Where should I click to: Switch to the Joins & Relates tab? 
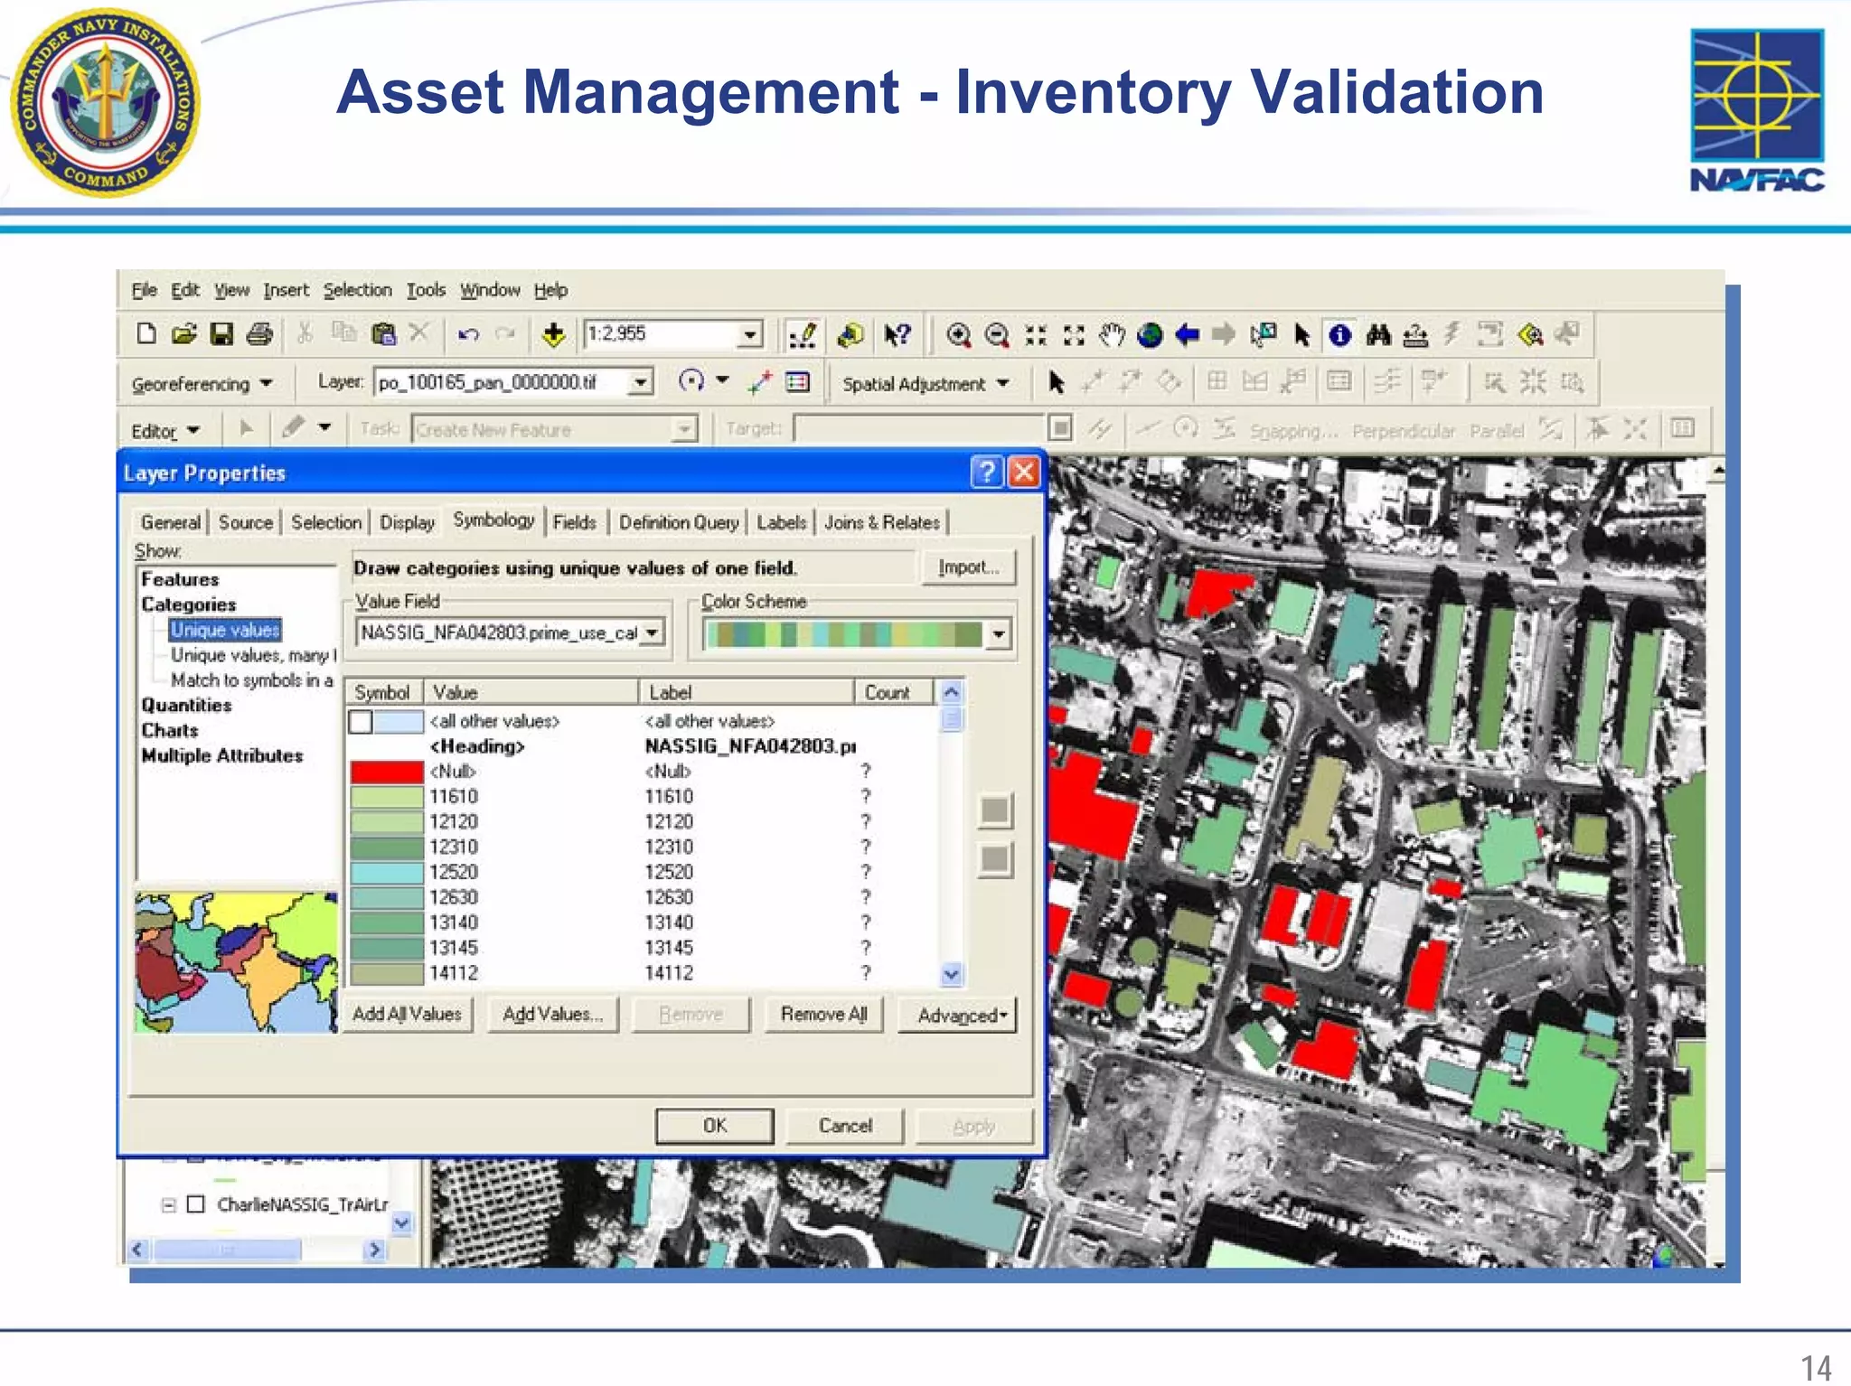881,522
